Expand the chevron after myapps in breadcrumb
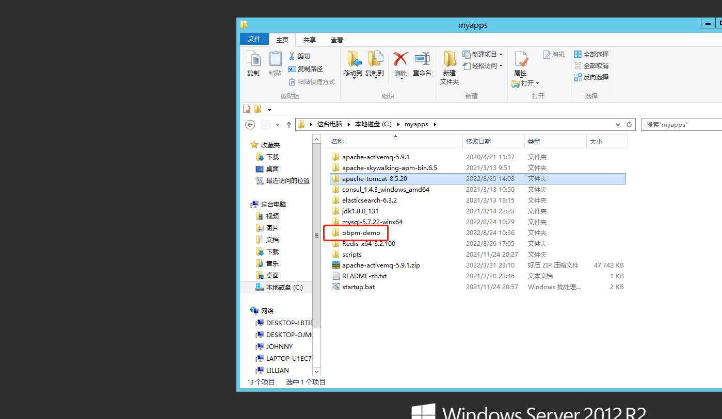The image size is (722, 419). 435,125
